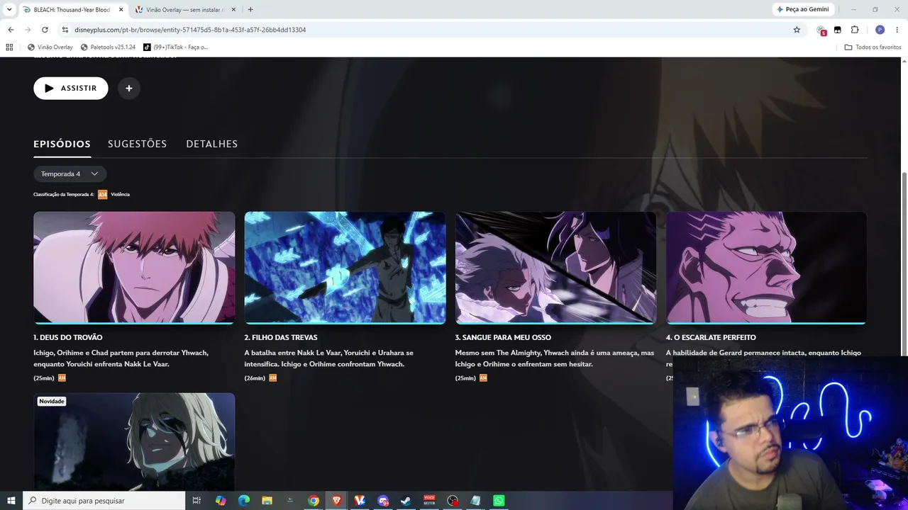Click the title '3. SANGUE PARA MEU OSSO'

(x=503, y=338)
